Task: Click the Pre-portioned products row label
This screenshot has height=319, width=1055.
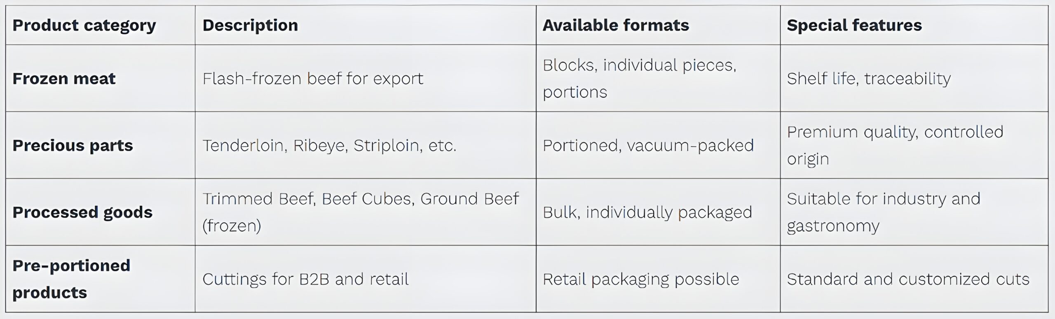Action: pos(71,279)
